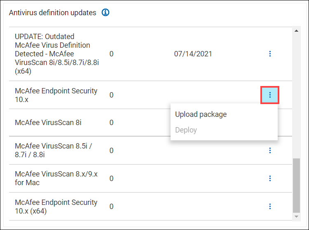Select McAfee VirusScan 8.5i / 8.7i / 8.8i name
Image resolution: width=309 pixels, height=230 pixels.
coord(52,151)
